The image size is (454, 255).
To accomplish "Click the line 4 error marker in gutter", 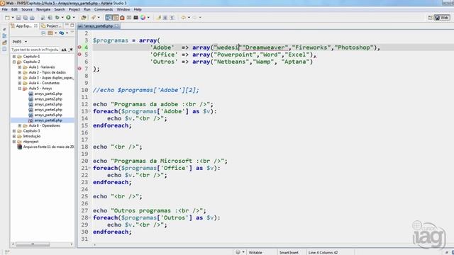I will 79,47.
